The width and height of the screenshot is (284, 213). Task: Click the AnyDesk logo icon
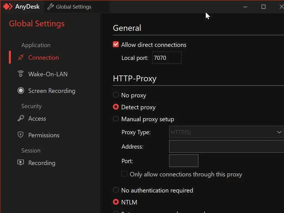8,7
